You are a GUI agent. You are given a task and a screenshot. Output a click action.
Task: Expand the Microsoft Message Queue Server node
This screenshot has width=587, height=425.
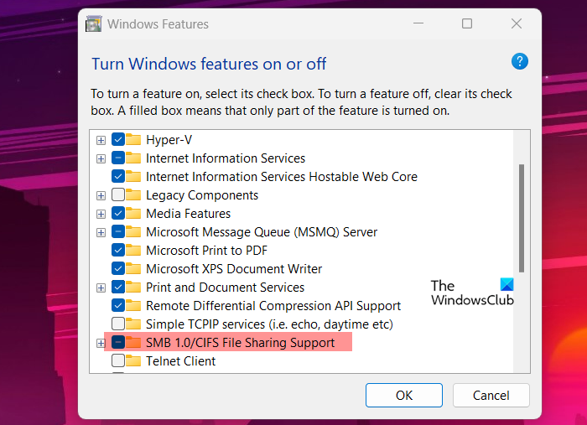point(101,232)
